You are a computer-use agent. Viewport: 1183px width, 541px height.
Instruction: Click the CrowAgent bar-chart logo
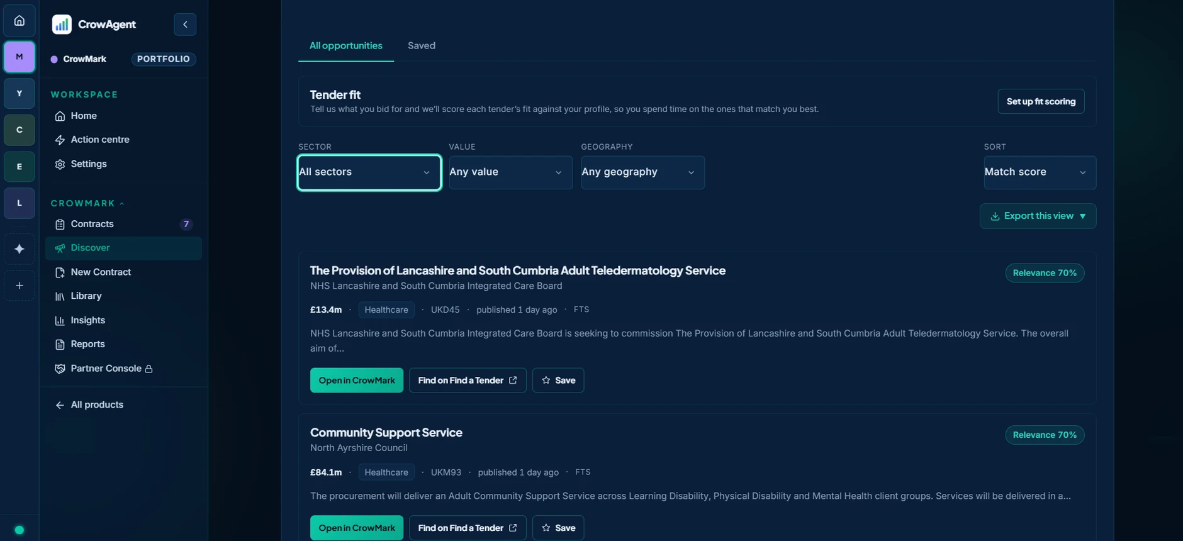pyautogui.click(x=62, y=25)
